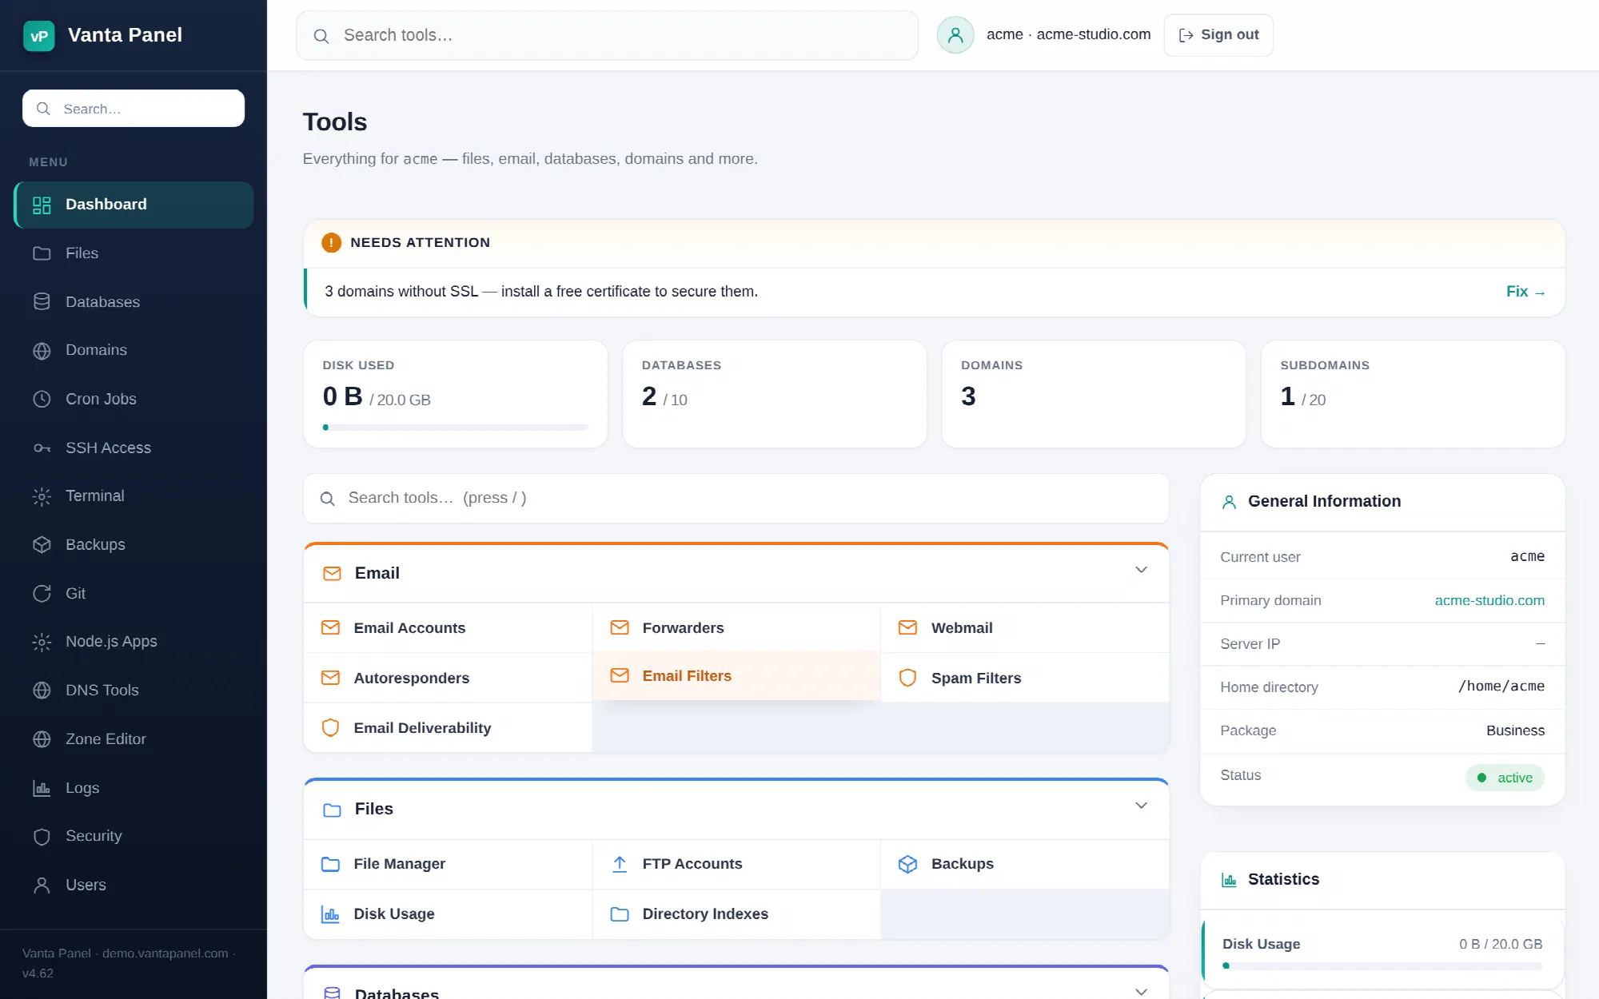Image resolution: width=1599 pixels, height=999 pixels.
Task: Open Domains in the sidebar menu
Action: [x=134, y=350]
